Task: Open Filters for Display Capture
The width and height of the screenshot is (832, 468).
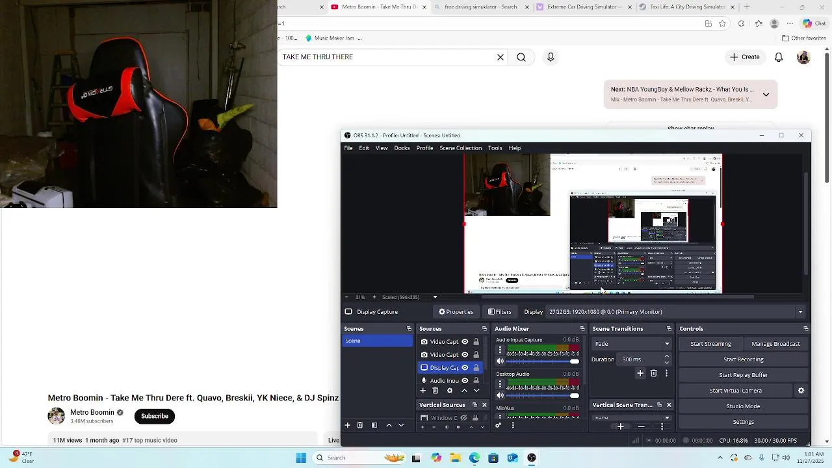Action: pyautogui.click(x=499, y=312)
